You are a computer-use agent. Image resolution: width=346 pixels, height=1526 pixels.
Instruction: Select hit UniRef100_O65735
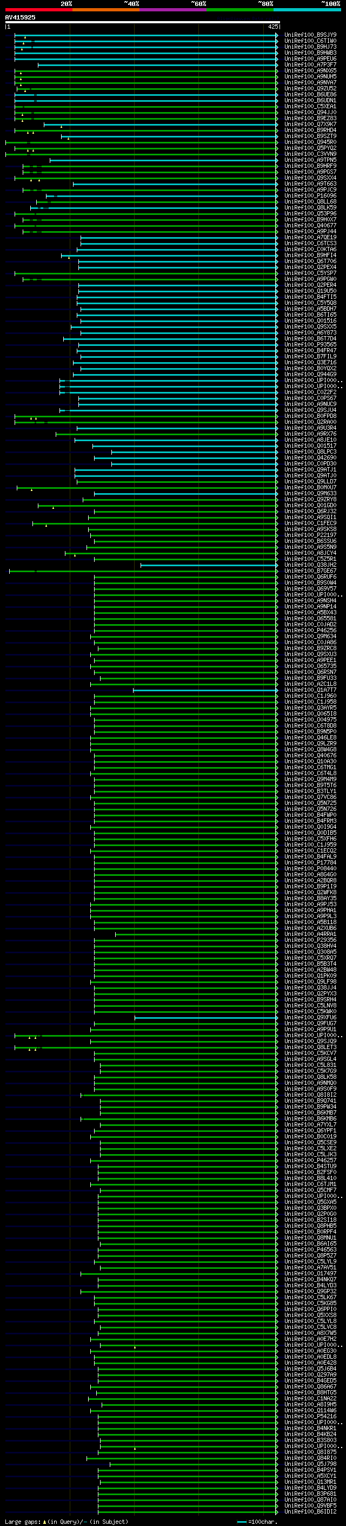[x=310, y=666]
